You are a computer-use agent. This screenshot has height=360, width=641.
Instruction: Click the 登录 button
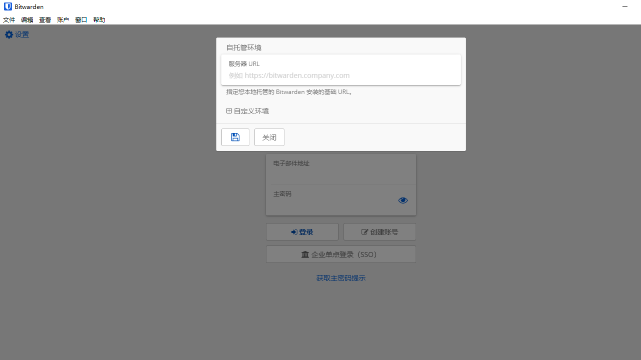(x=302, y=231)
